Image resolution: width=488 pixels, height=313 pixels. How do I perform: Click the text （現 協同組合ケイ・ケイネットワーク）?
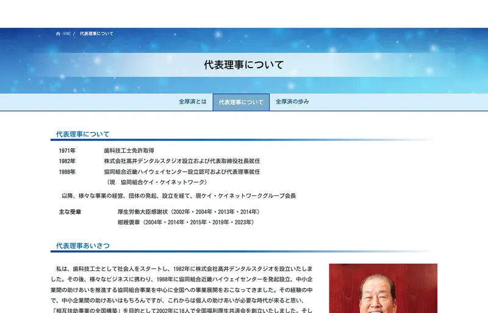pyautogui.click(x=157, y=182)
